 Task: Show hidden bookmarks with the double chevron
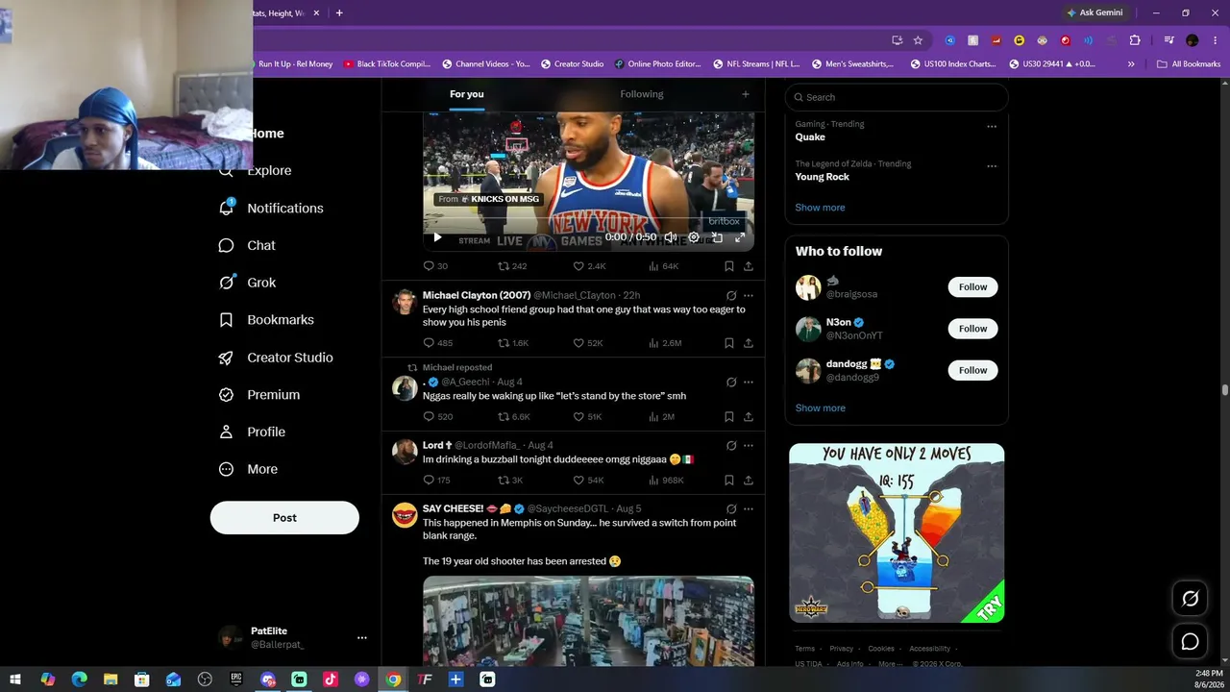1131,64
